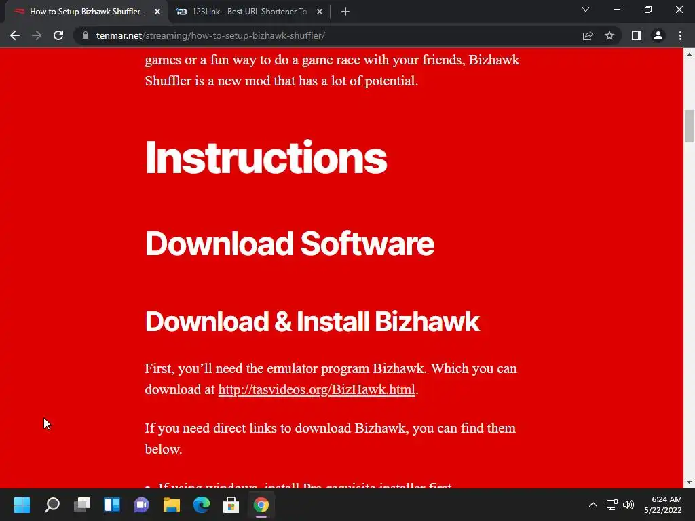Open Microsoft Store from the taskbar

231,505
